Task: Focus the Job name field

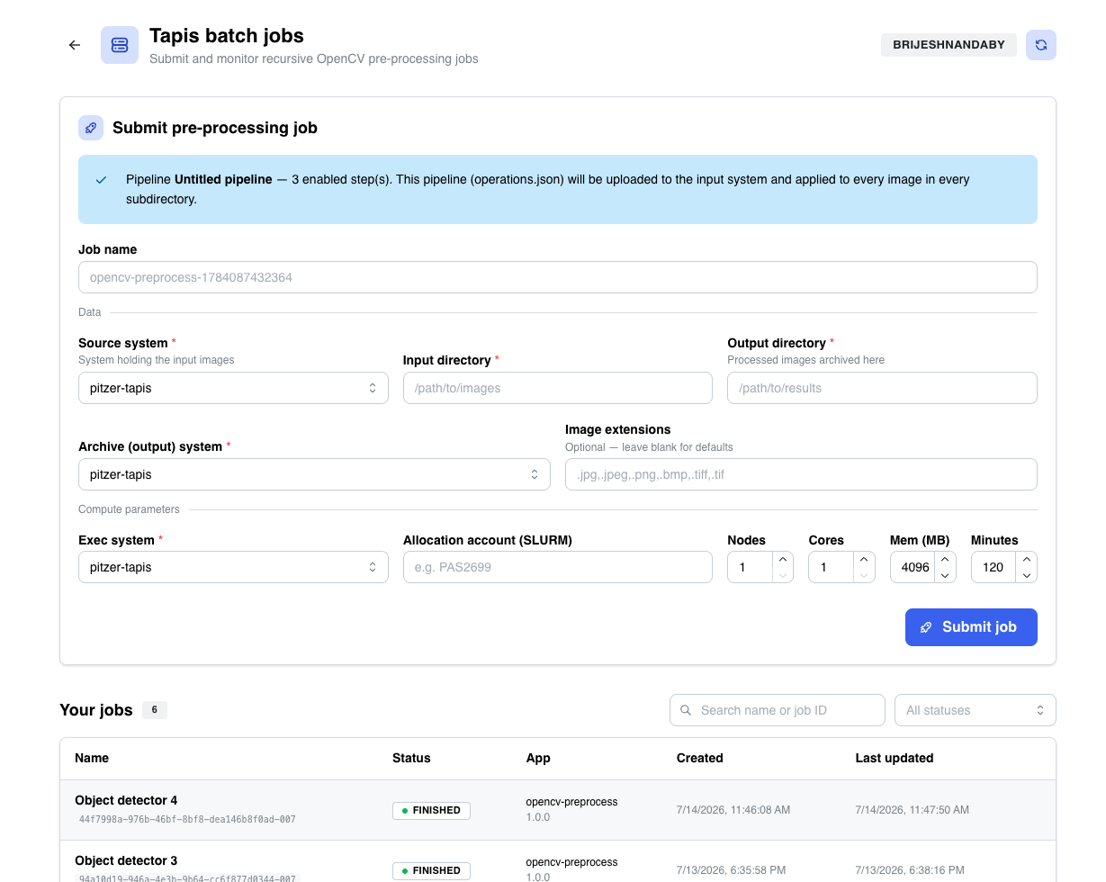Action: (558, 277)
